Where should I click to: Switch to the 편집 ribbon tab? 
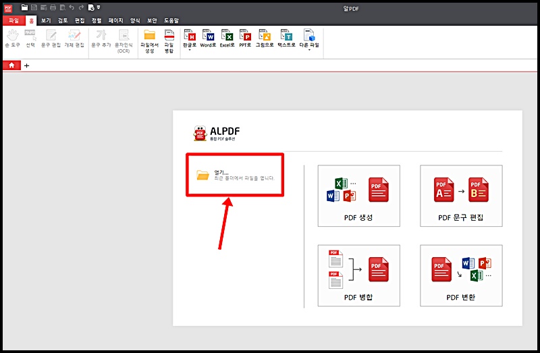pyautogui.click(x=80, y=21)
